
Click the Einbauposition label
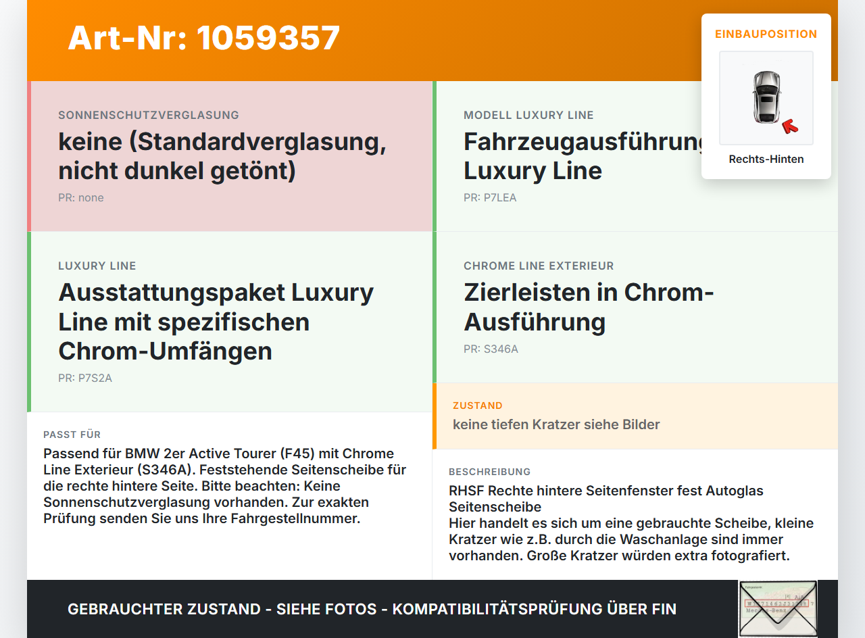[766, 34]
